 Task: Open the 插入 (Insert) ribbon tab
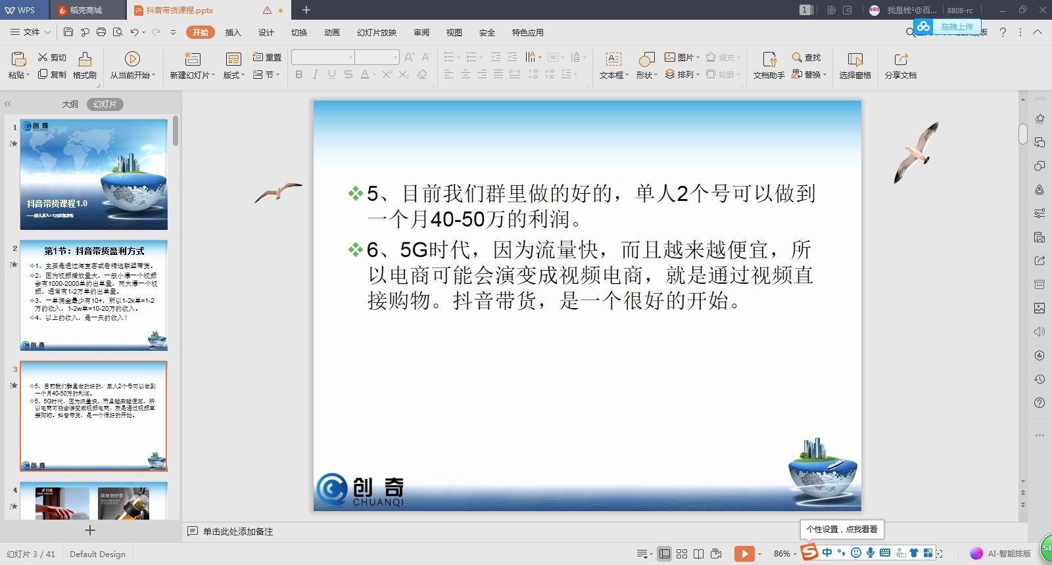pyautogui.click(x=233, y=32)
